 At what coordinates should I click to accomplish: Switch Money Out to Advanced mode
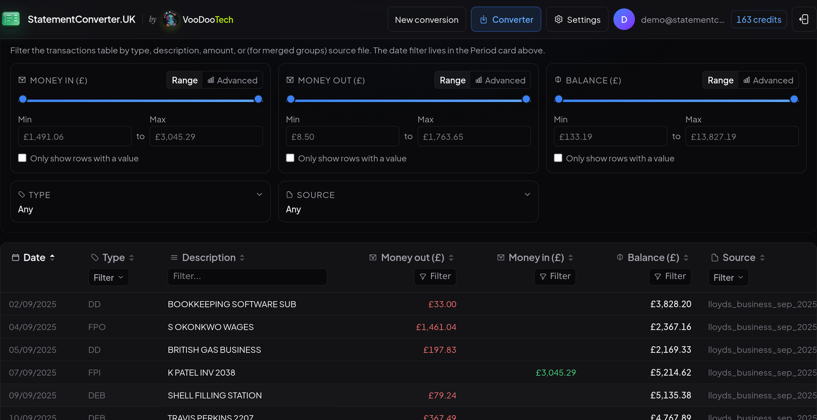point(500,80)
